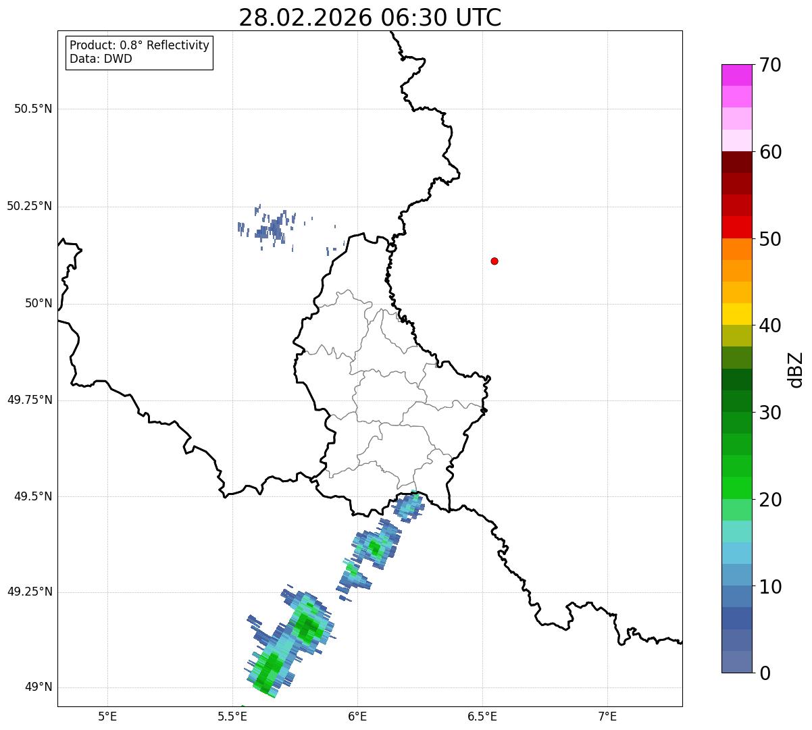
Task: Click the colorbar tick label 0
Action: pyautogui.click(x=765, y=673)
